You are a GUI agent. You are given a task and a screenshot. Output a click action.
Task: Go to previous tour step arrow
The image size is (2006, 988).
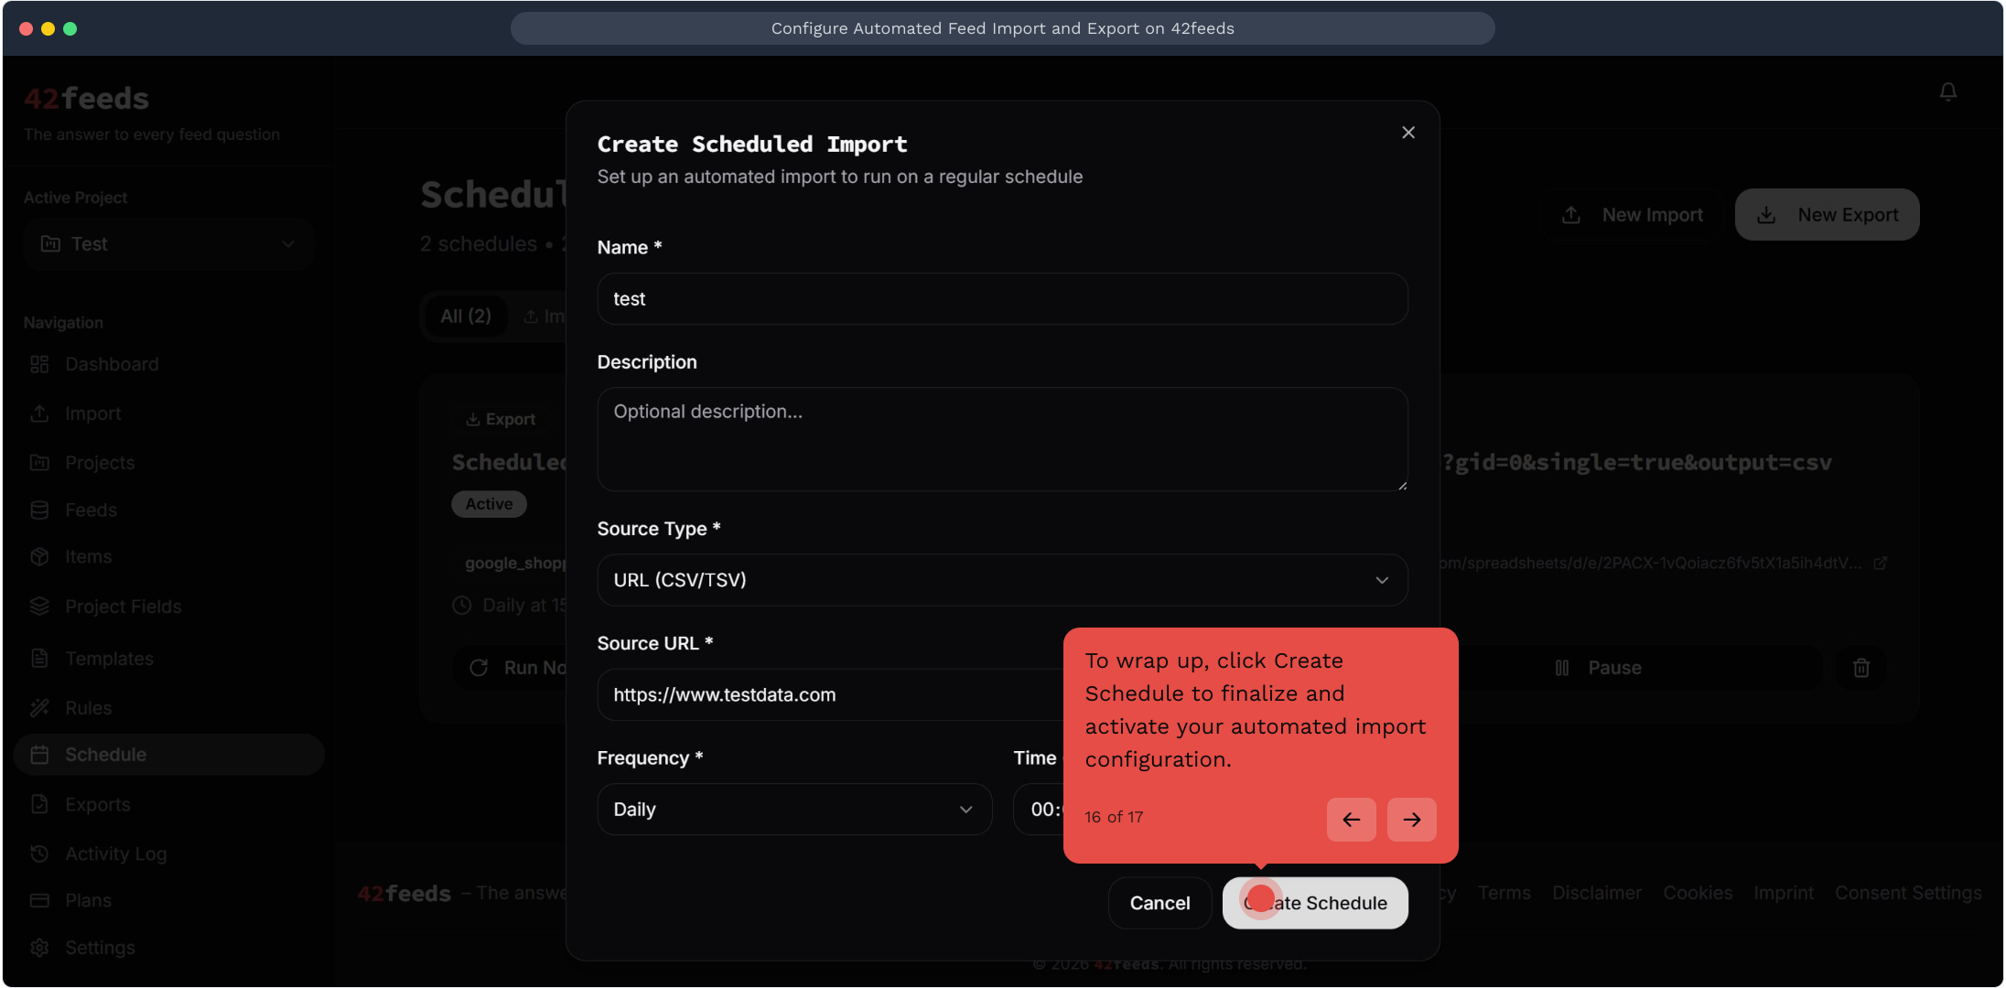click(x=1351, y=819)
